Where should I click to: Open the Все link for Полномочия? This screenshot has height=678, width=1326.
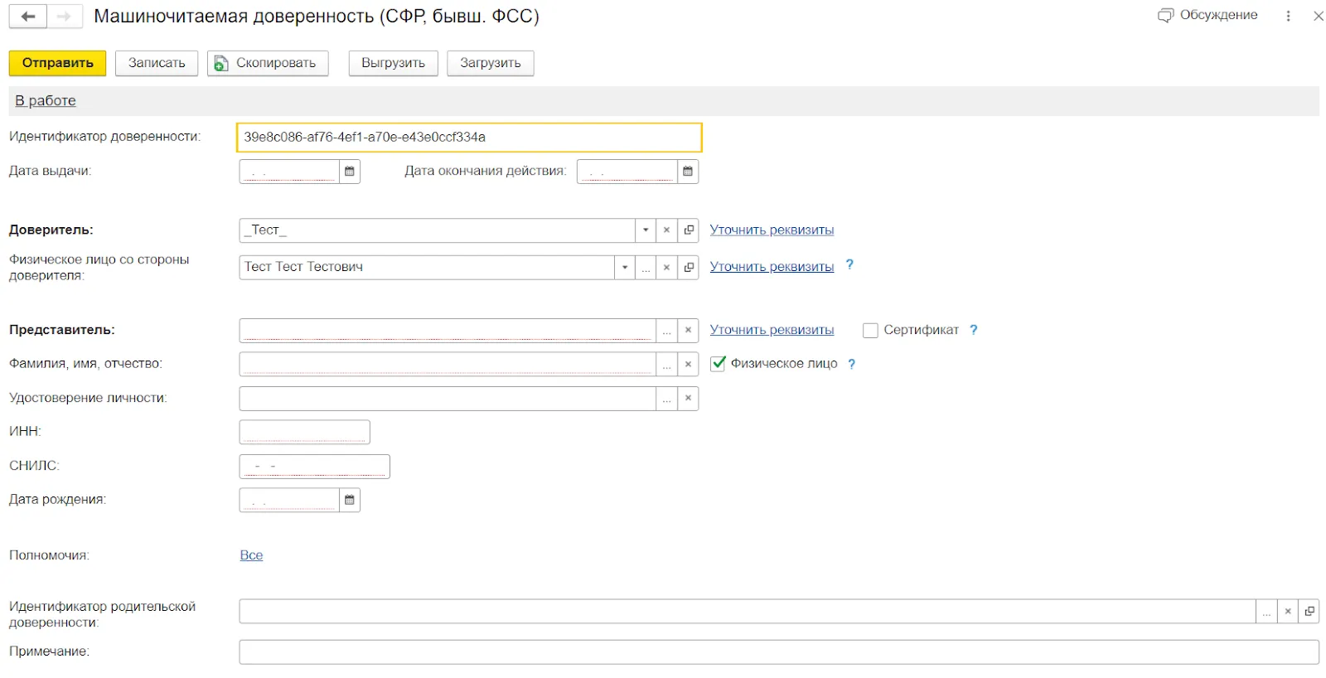[x=251, y=555]
